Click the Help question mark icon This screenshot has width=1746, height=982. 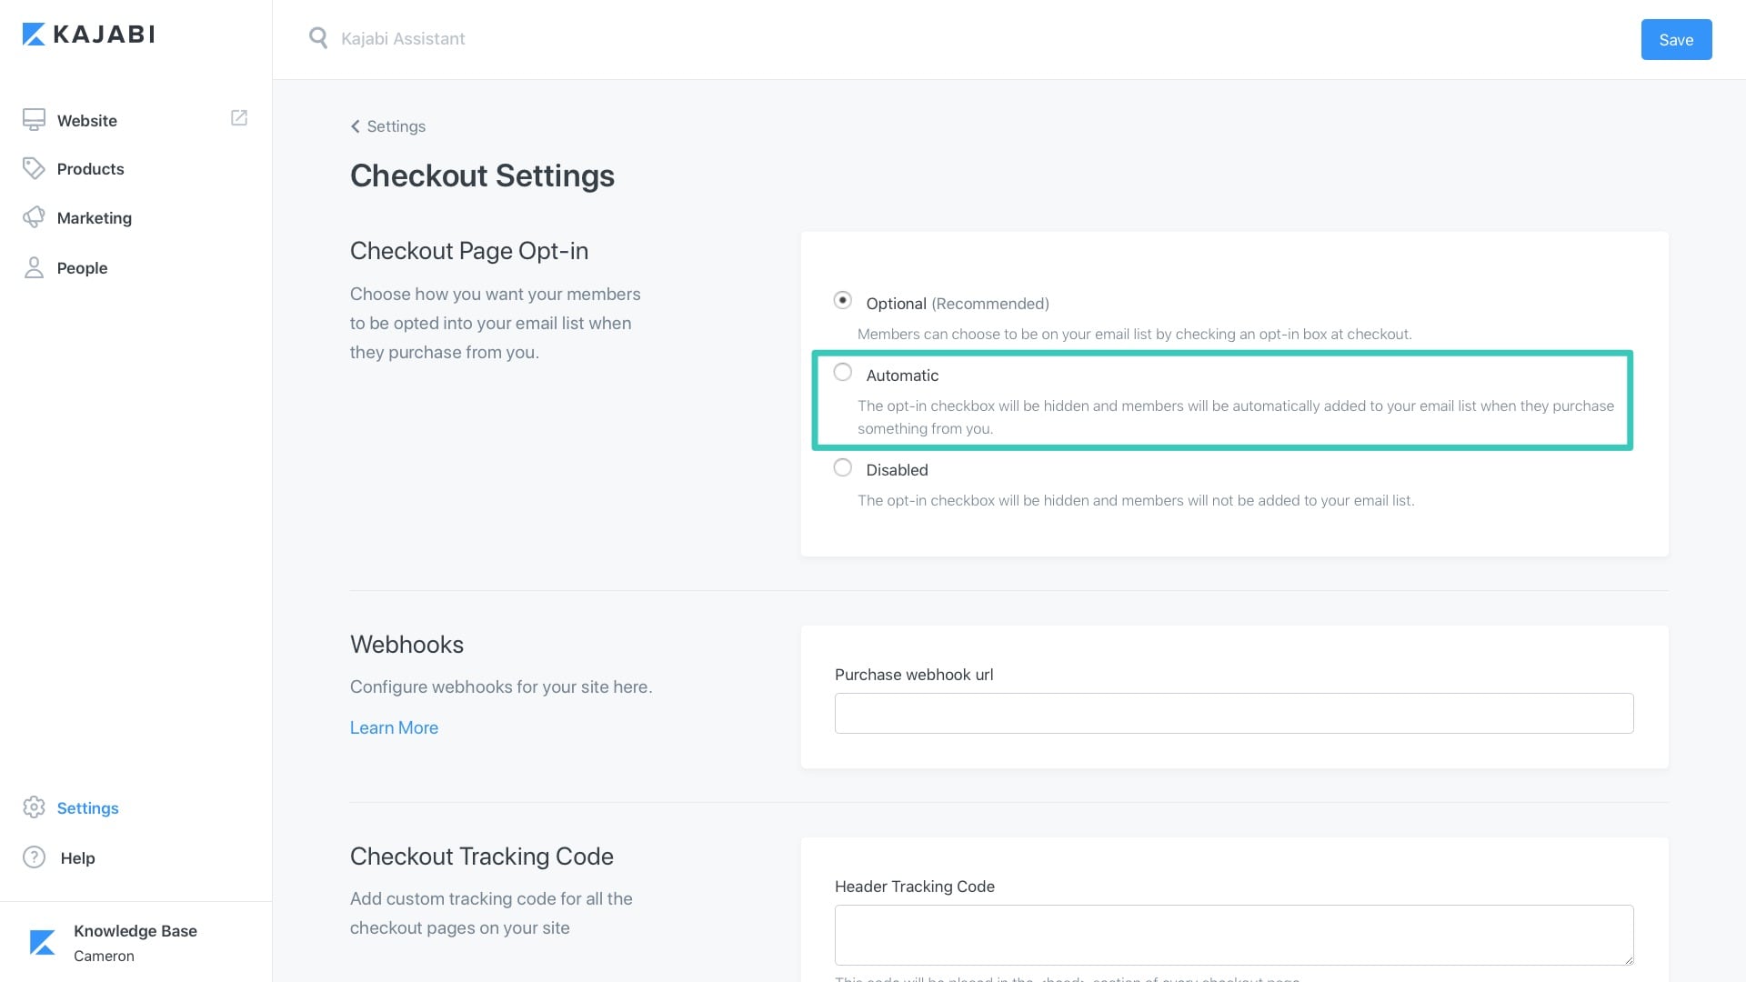[34, 857]
